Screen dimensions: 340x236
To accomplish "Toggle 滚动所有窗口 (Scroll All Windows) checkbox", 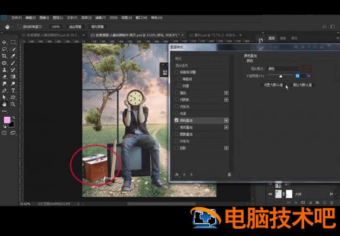I will click(x=19, y=27).
